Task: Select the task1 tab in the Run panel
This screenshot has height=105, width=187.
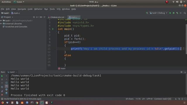Action: coord(12,72)
